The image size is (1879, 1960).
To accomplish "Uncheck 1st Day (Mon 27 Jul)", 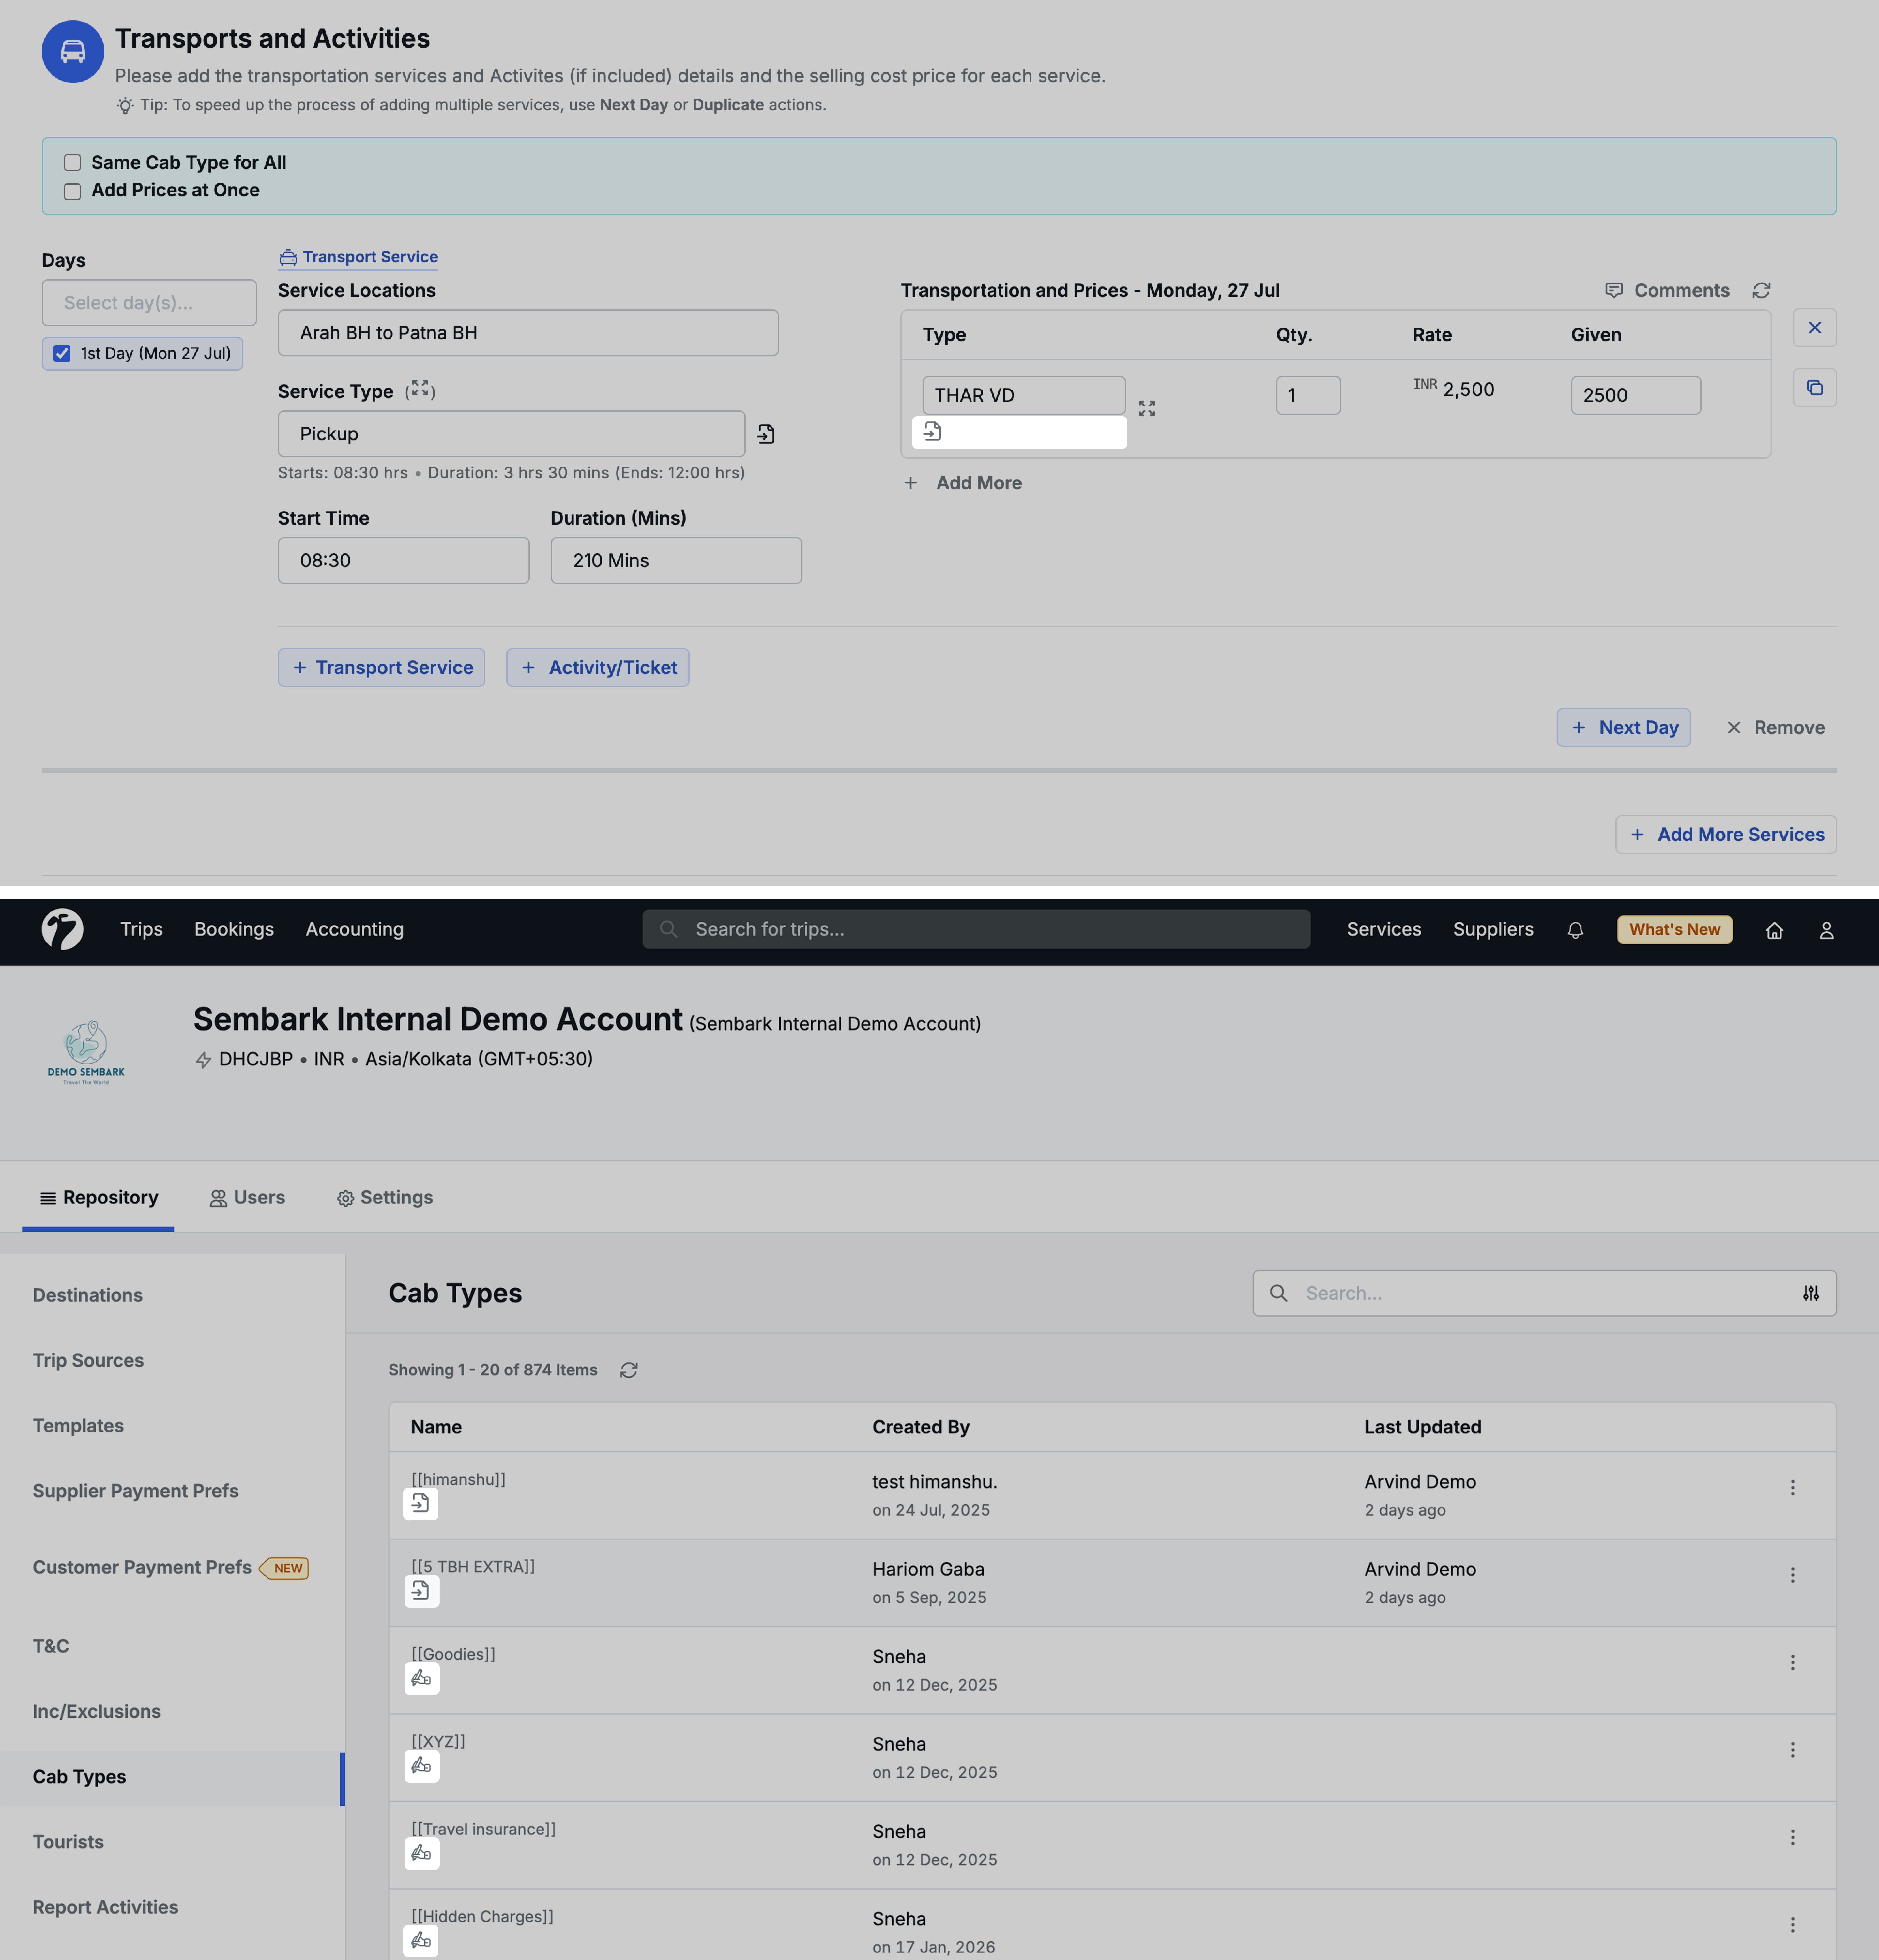I will pos(62,353).
